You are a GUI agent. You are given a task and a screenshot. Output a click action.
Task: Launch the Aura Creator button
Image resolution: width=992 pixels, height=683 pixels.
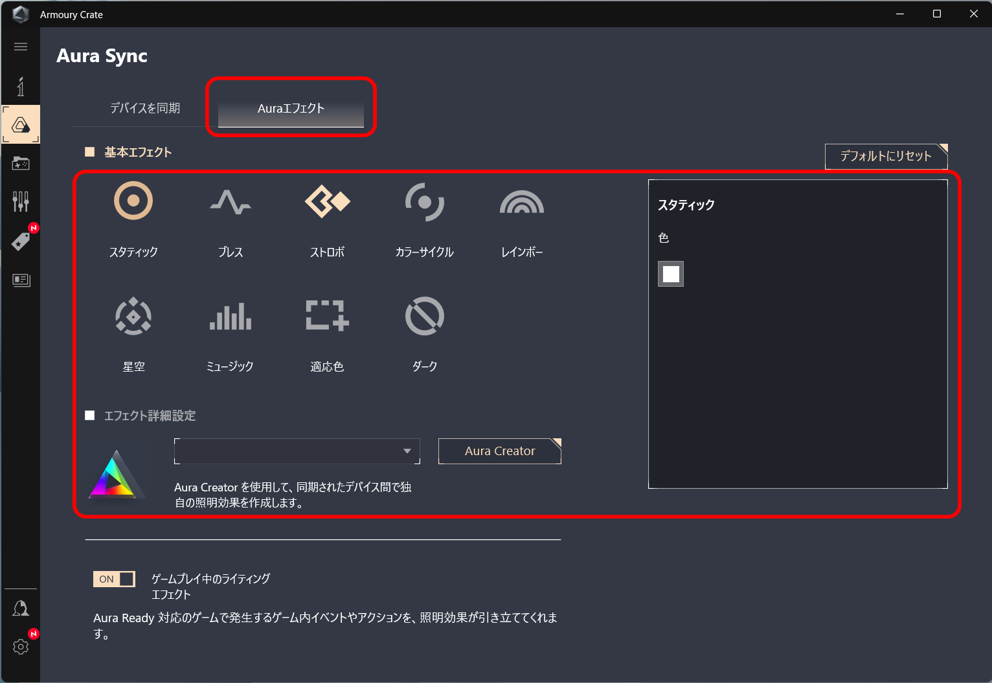click(500, 451)
